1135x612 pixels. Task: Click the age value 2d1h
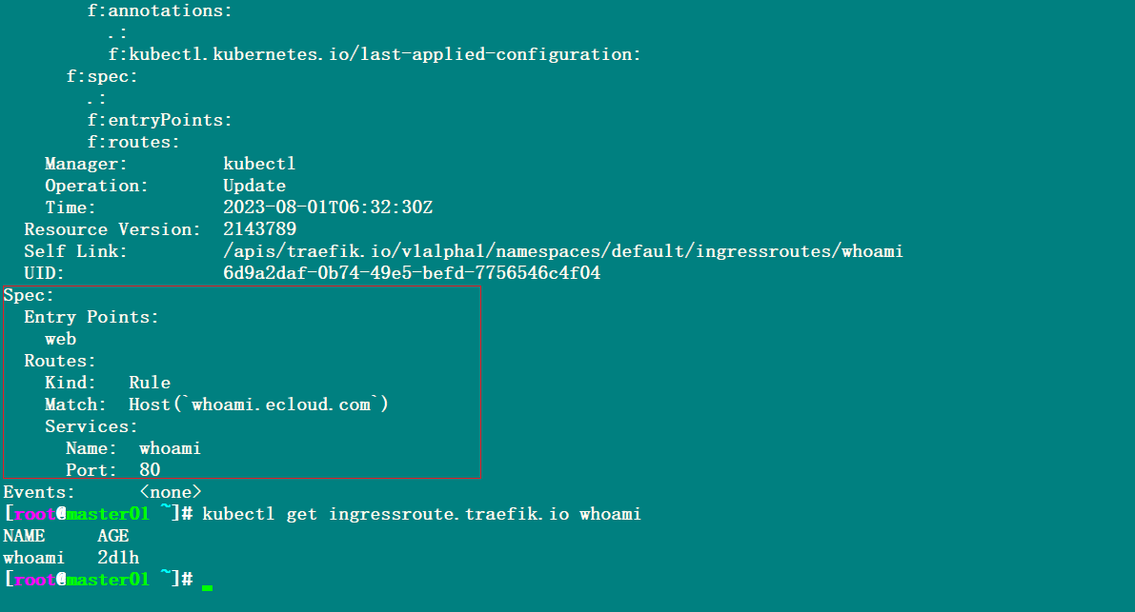118,558
